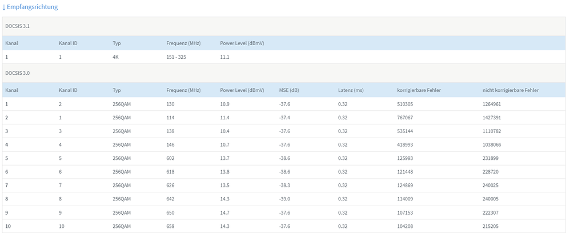Click uncorrectable errors 1427391
The height and width of the screenshot is (233, 570).
click(x=492, y=118)
